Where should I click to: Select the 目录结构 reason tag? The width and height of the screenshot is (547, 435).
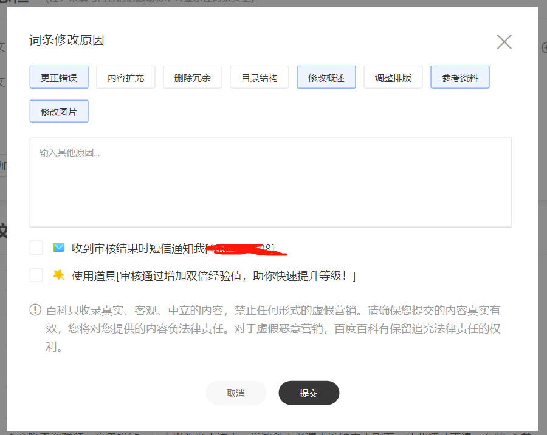pyautogui.click(x=259, y=76)
